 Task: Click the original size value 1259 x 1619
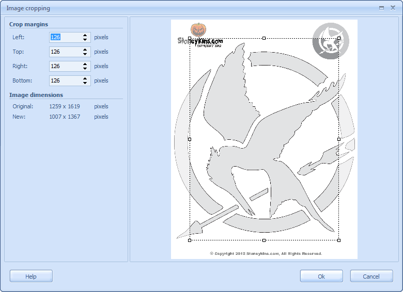point(65,106)
